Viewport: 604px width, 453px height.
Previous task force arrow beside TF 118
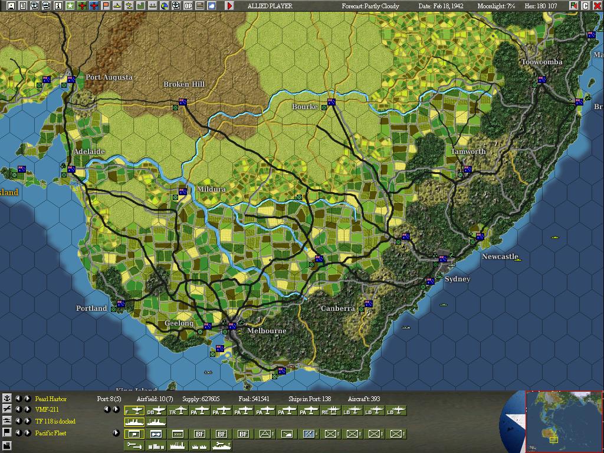coord(18,421)
